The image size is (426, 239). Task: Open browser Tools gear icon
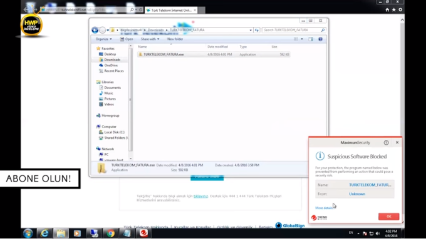pos(400,10)
